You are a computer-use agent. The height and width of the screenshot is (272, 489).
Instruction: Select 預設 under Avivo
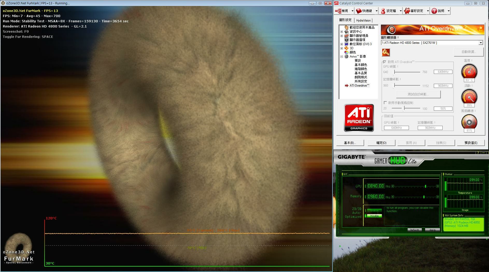(358, 60)
